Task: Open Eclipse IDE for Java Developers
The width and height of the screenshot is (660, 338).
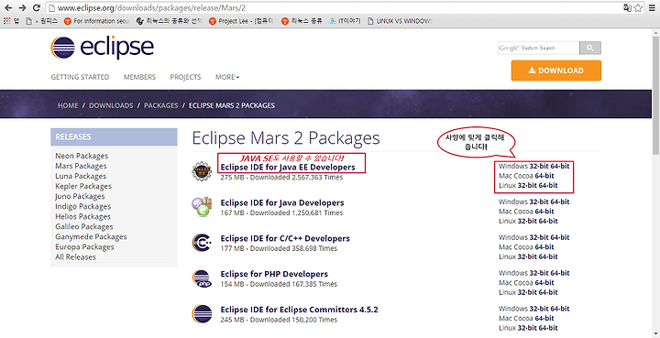Action: point(282,202)
